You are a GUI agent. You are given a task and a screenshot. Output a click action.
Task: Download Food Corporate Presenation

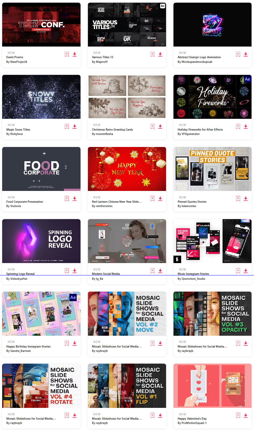coord(74,199)
